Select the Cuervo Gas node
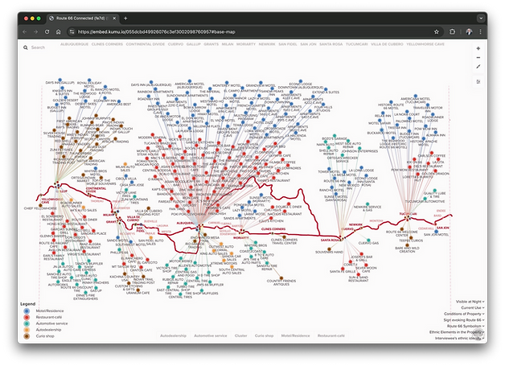Viewport: 505px width, 366px height. pos(368,240)
